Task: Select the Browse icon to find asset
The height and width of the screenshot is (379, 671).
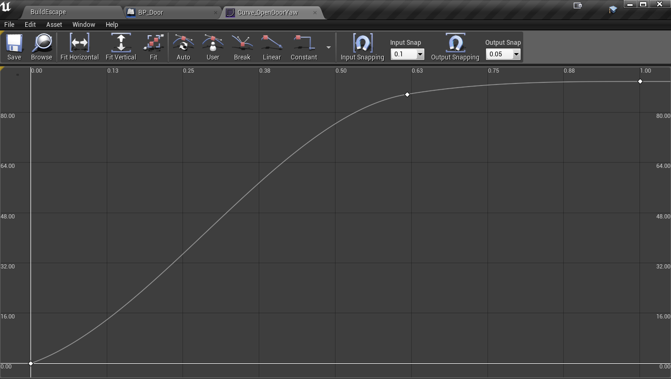Action: pos(41,46)
